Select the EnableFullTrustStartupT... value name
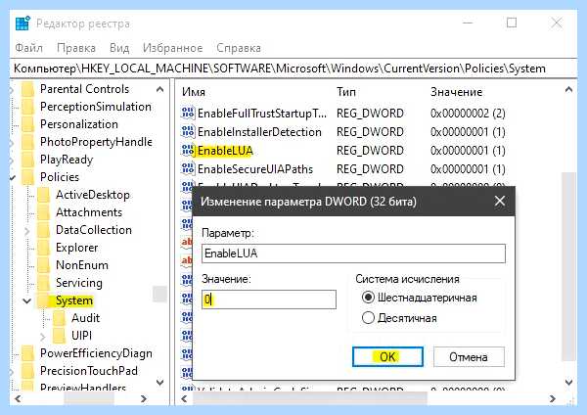Screen dimensions: 587x415 262,113
